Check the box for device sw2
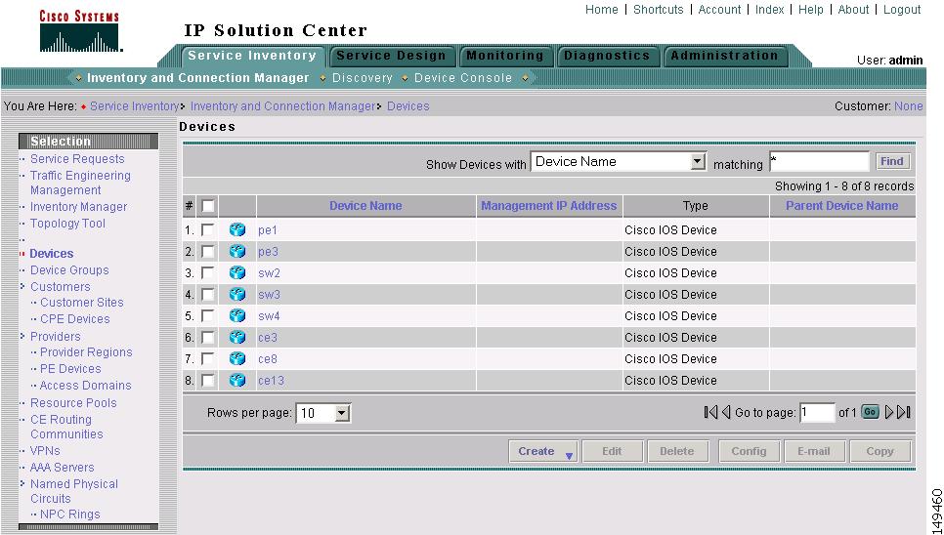 pos(208,273)
